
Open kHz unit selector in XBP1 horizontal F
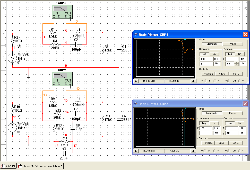coord(217,59)
